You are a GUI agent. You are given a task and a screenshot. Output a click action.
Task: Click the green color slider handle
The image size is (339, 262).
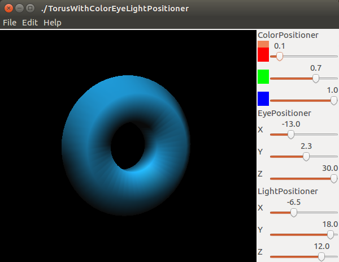(x=316, y=79)
